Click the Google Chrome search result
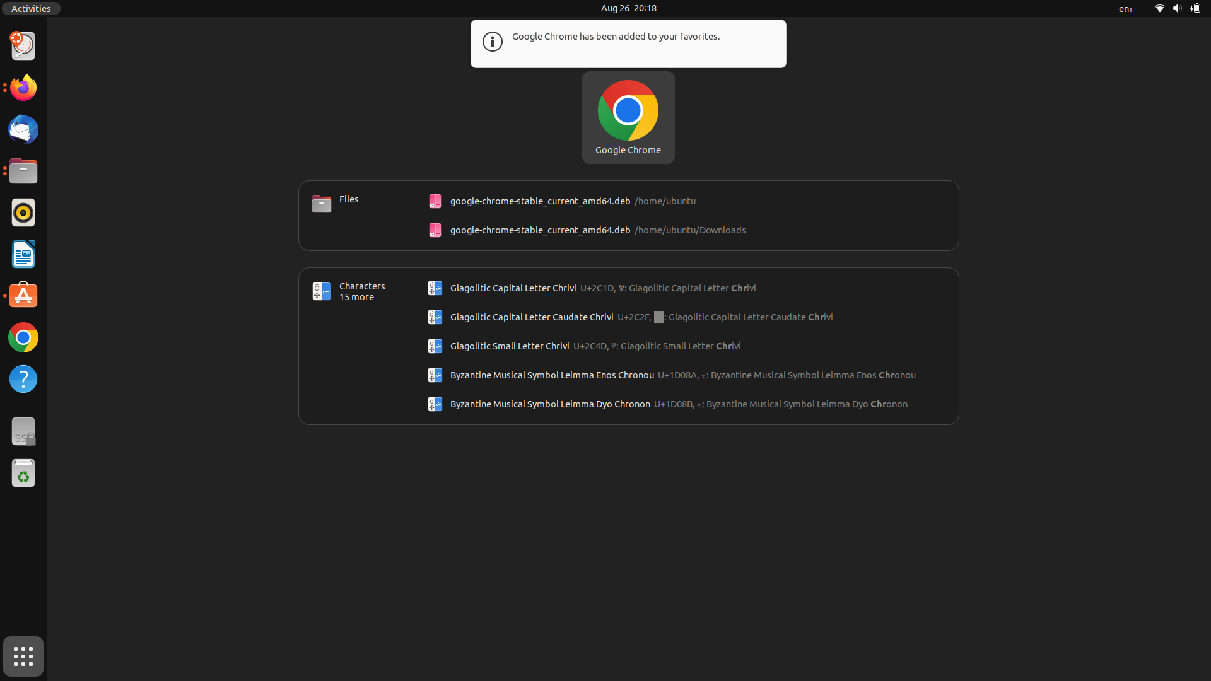 tap(628, 118)
